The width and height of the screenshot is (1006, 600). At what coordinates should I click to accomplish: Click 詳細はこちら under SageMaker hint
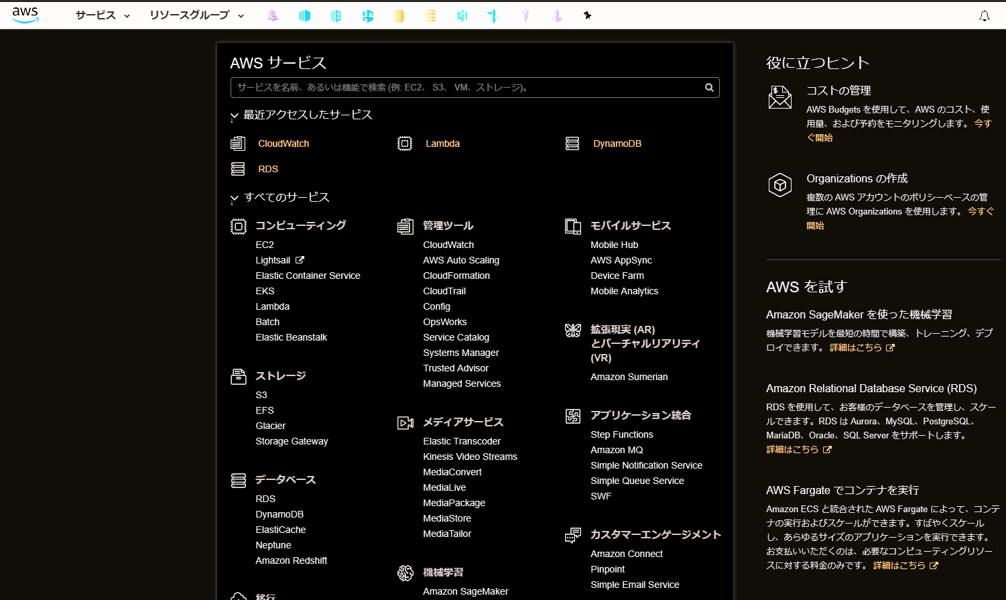click(862, 347)
